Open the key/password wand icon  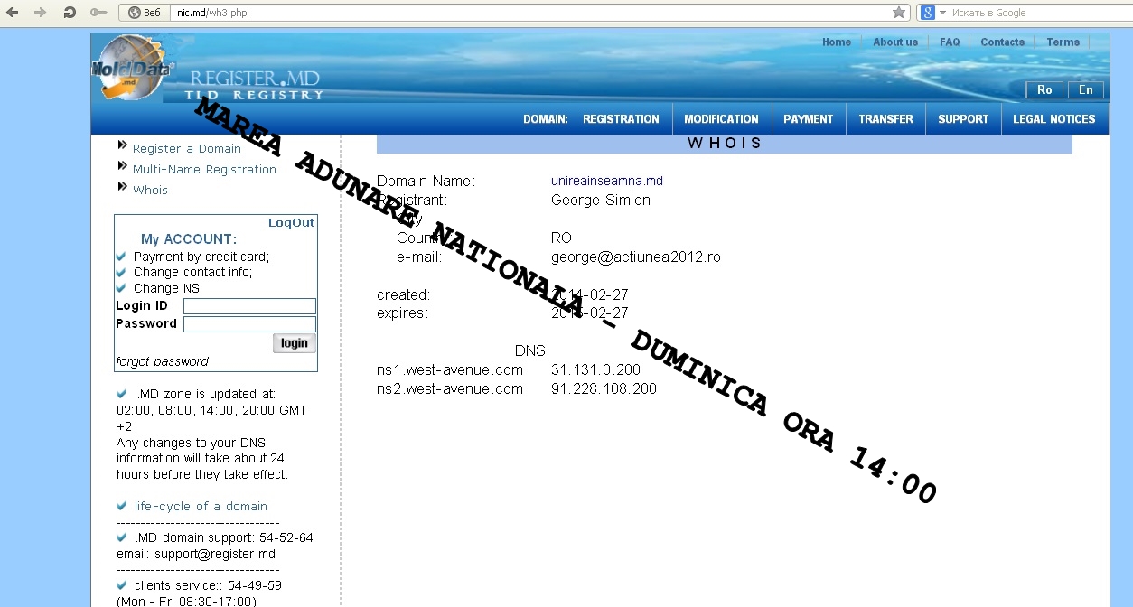click(x=98, y=13)
